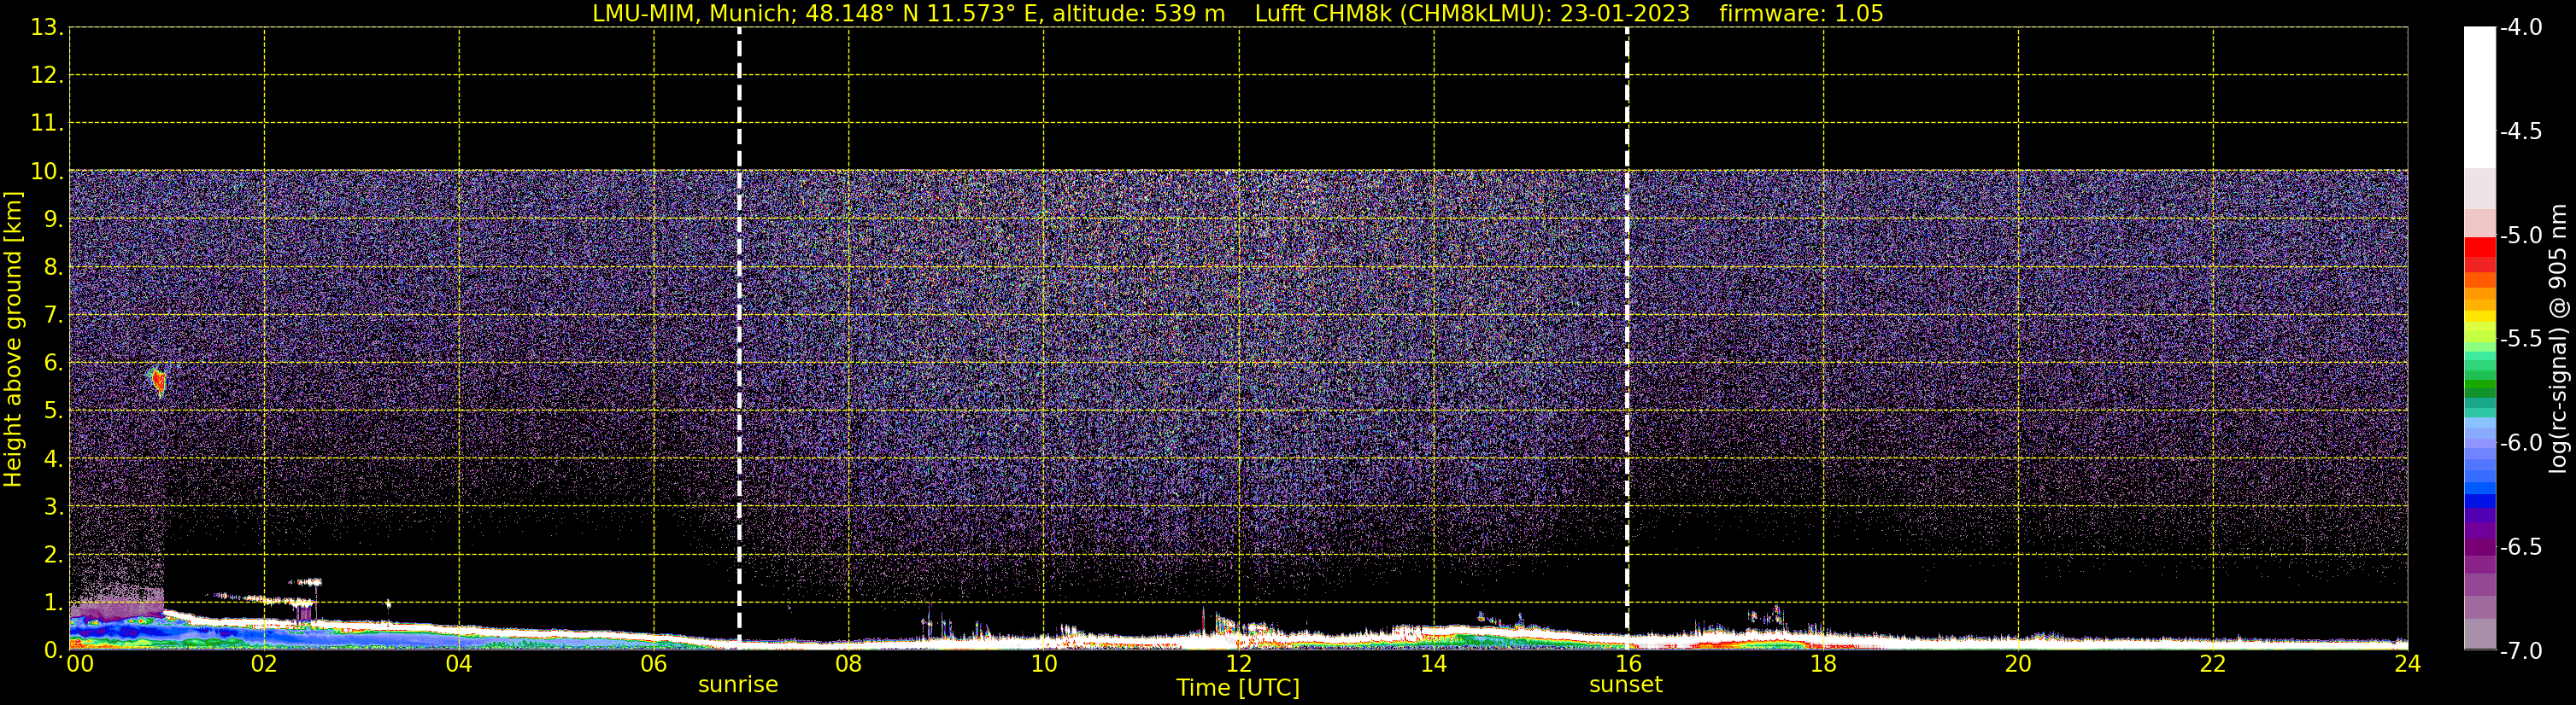This screenshot has height=705, width=2576.
Task: Click the '20' time axis tick label
Action: (x=2018, y=664)
